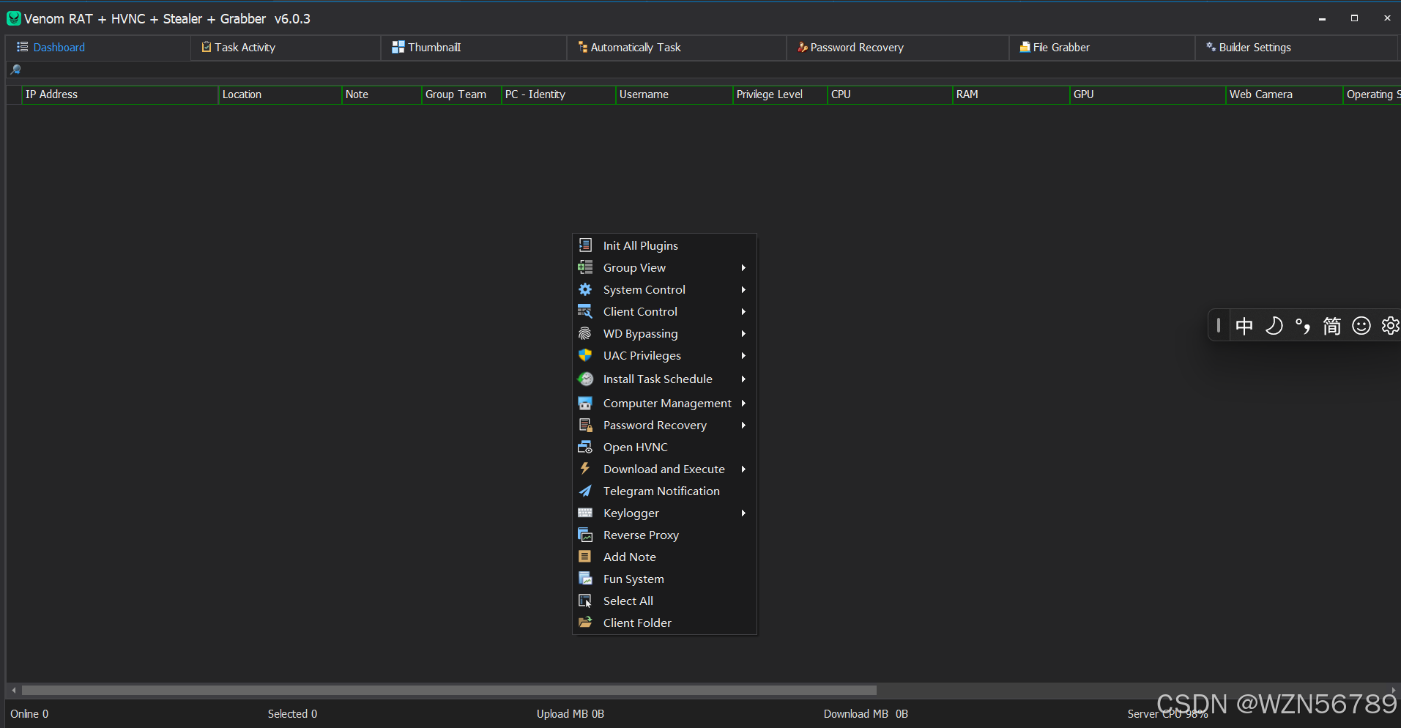Expand the Computer Management submenu arrow
Viewport: 1401px width, 728px height.
coord(743,403)
